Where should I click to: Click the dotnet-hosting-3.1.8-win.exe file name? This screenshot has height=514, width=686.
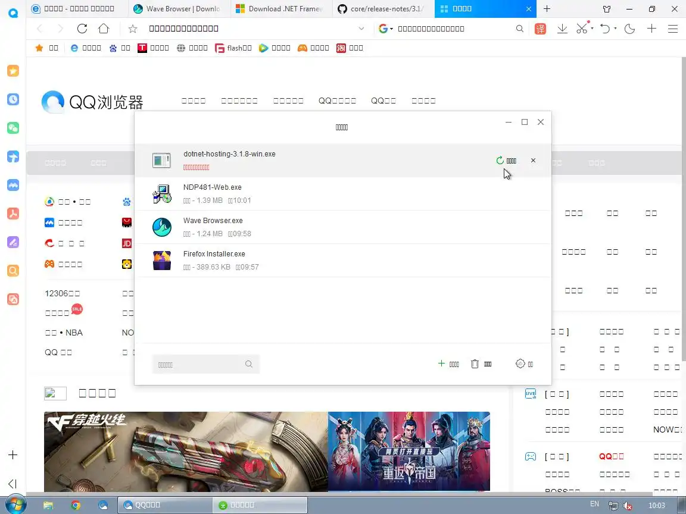pyautogui.click(x=229, y=154)
